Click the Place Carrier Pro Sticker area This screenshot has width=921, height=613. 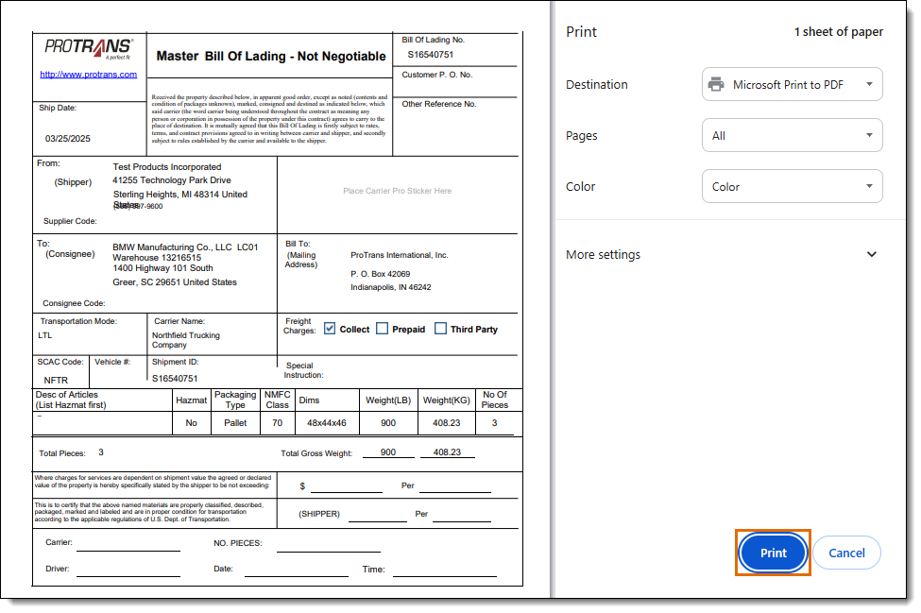click(x=397, y=191)
